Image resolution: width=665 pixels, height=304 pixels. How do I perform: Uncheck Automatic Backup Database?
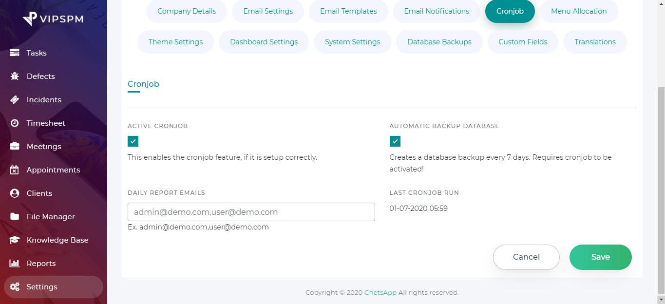395,141
